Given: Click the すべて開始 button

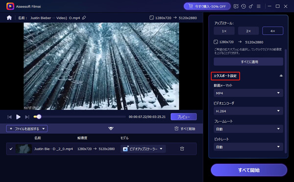Looking at the screenshot, I should [x=249, y=170].
